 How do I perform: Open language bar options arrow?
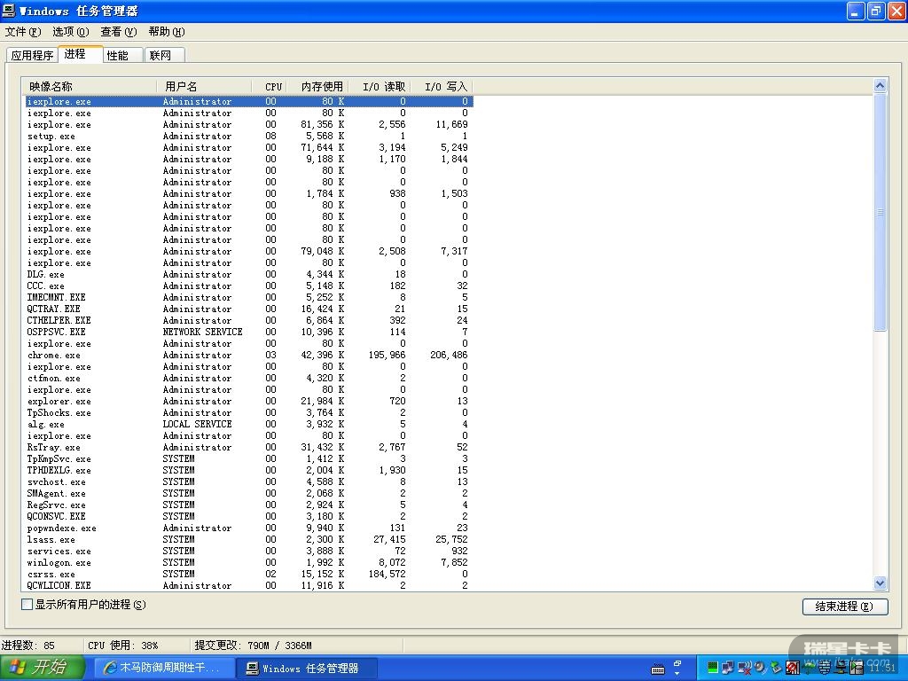(x=677, y=674)
